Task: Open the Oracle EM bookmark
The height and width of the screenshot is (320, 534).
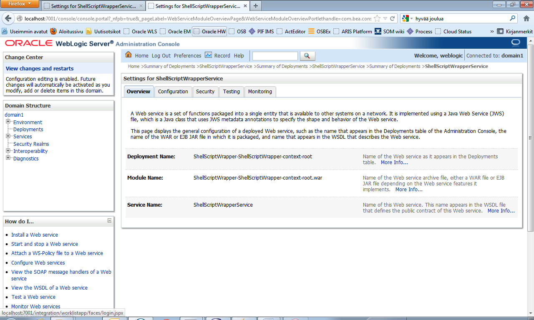Action: point(175,31)
